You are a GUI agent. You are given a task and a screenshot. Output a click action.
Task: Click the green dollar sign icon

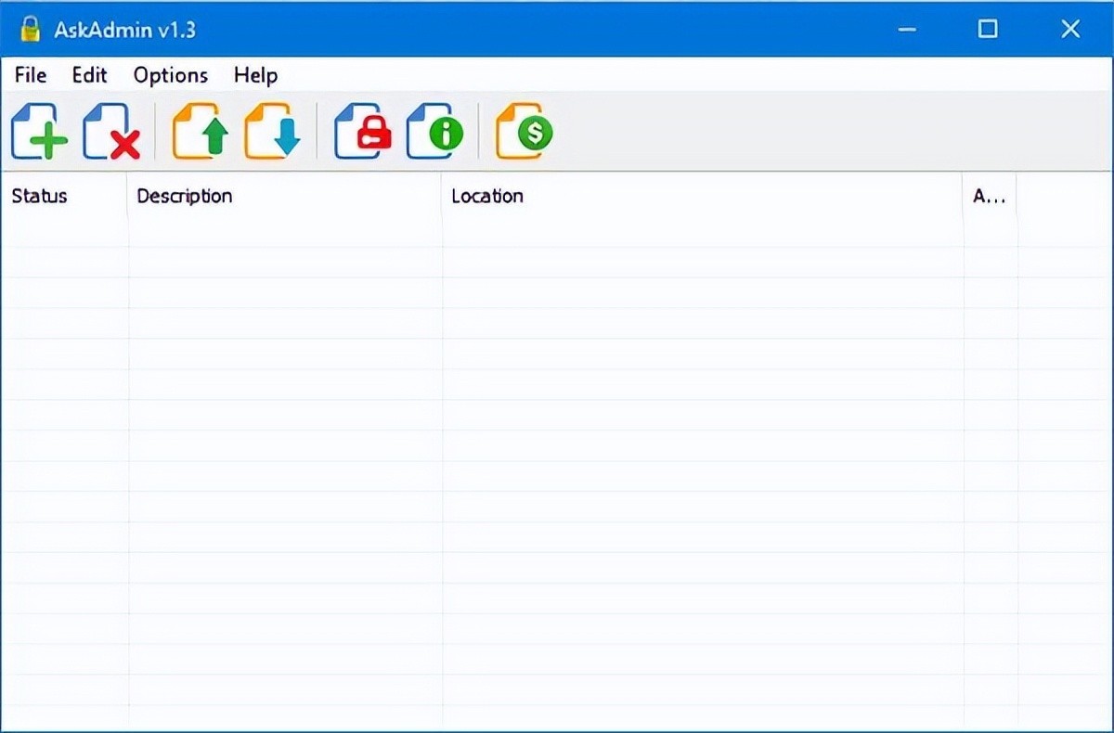pyautogui.click(x=524, y=133)
